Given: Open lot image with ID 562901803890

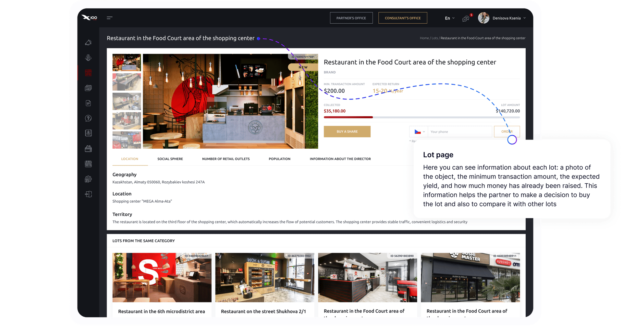Looking at the screenshot, I should (x=368, y=278).
